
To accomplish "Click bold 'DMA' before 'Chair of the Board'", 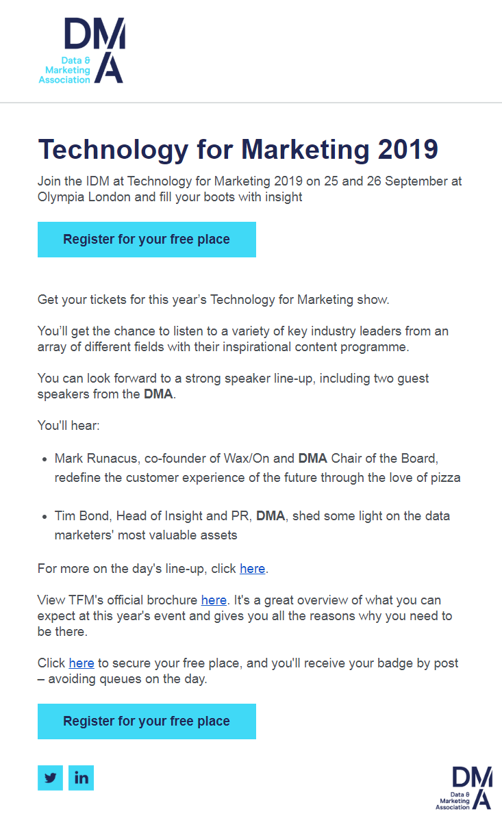I will 312,459.
